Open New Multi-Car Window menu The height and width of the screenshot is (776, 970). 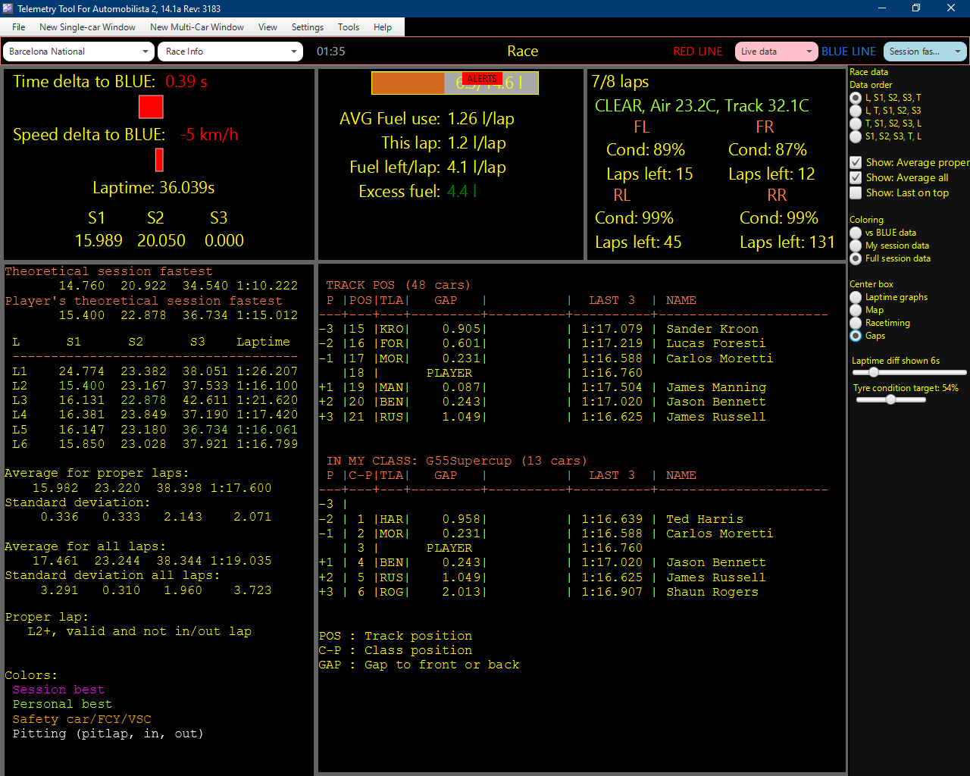197,27
